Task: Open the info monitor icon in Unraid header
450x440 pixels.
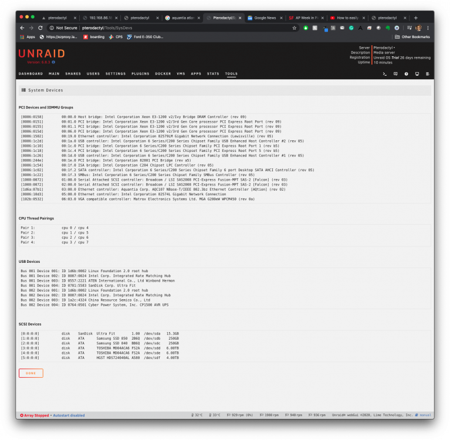Action: (417, 74)
